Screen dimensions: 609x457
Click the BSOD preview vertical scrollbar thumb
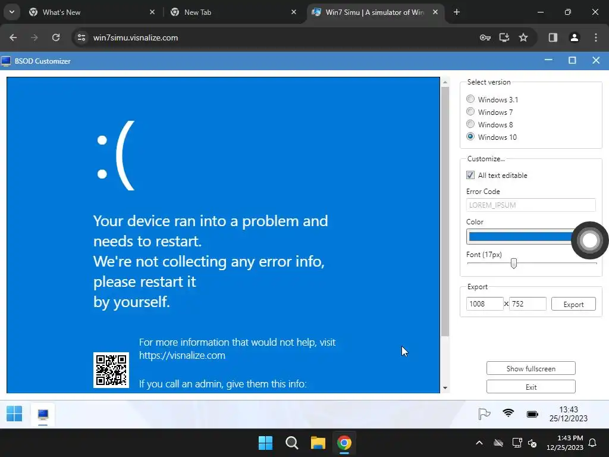click(x=445, y=211)
